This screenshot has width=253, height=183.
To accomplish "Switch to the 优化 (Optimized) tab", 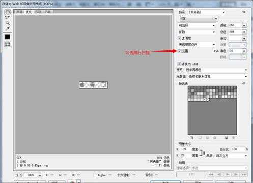I will (29, 12).
